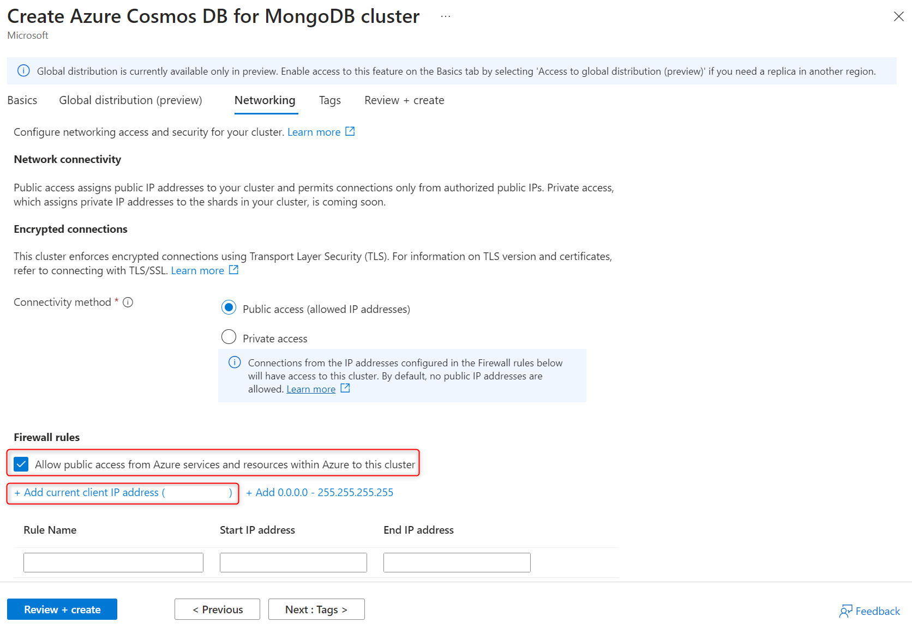Proceed with Next : Tags button
Screen dimensions: 912x628
click(316, 609)
